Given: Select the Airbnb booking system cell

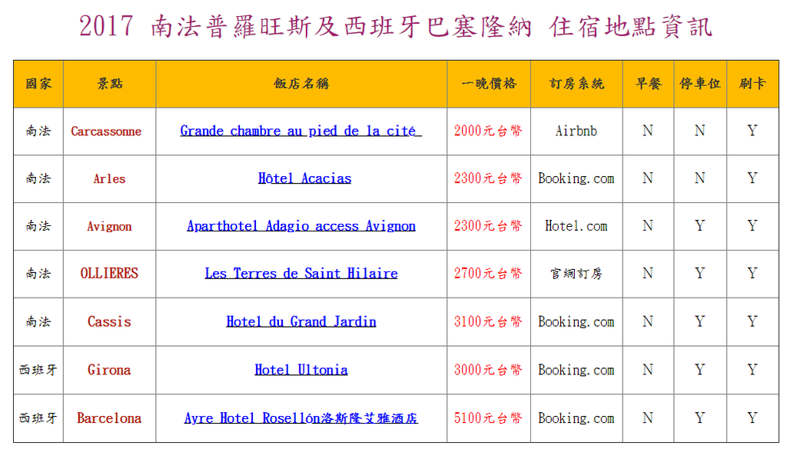Looking at the screenshot, I should (x=576, y=131).
